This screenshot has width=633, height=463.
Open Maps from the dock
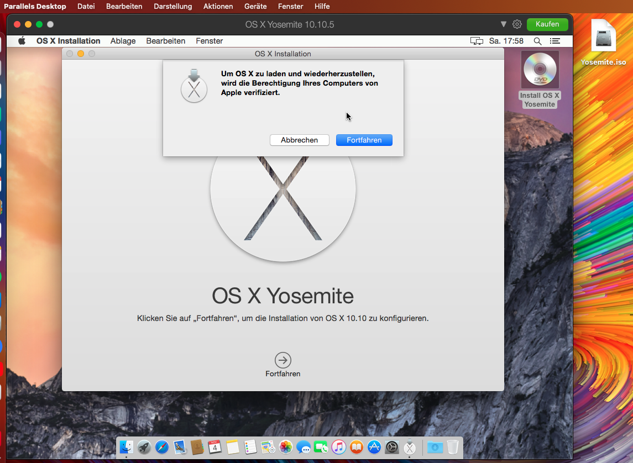(268, 448)
